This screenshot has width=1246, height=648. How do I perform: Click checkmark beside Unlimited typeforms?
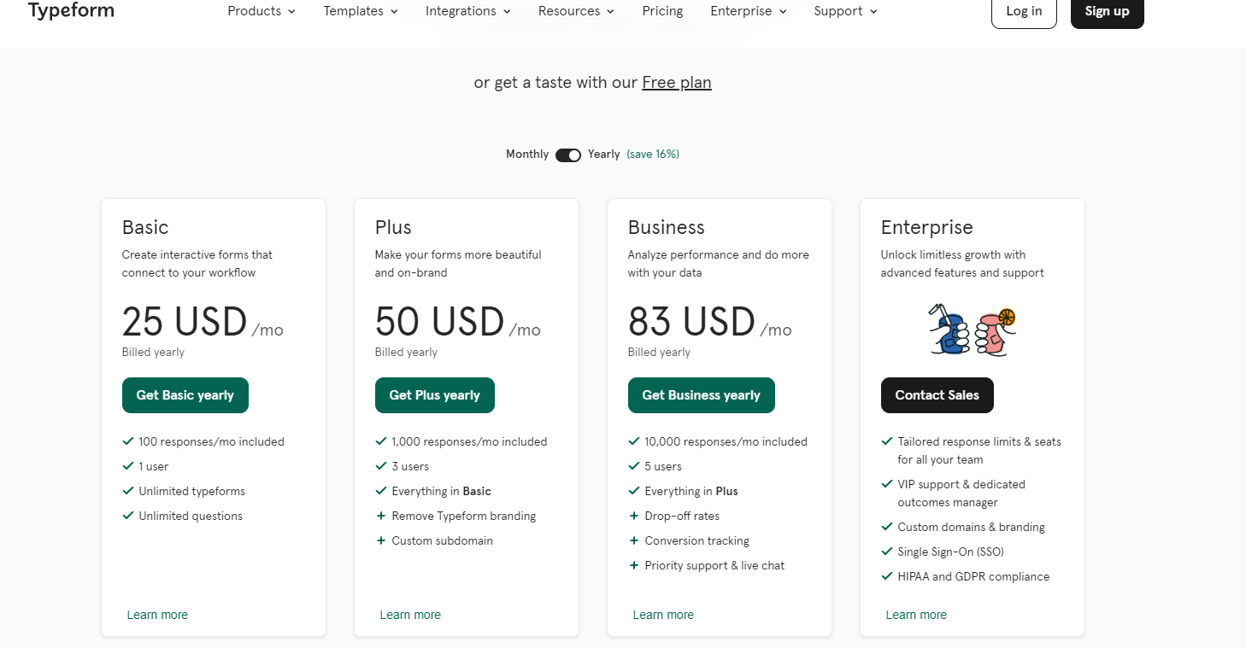[x=128, y=491]
